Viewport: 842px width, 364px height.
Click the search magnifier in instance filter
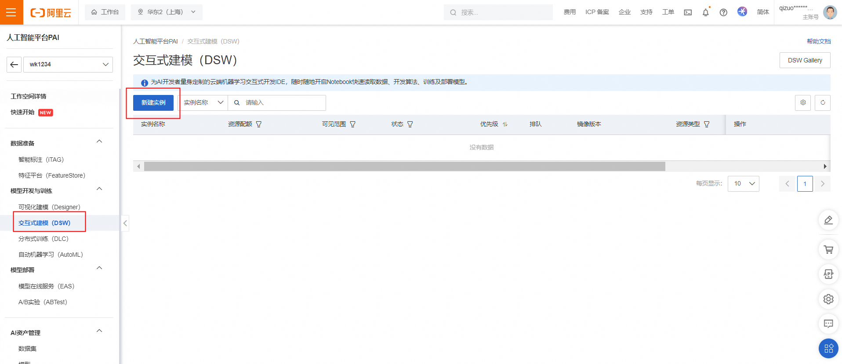(x=237, y=103)
